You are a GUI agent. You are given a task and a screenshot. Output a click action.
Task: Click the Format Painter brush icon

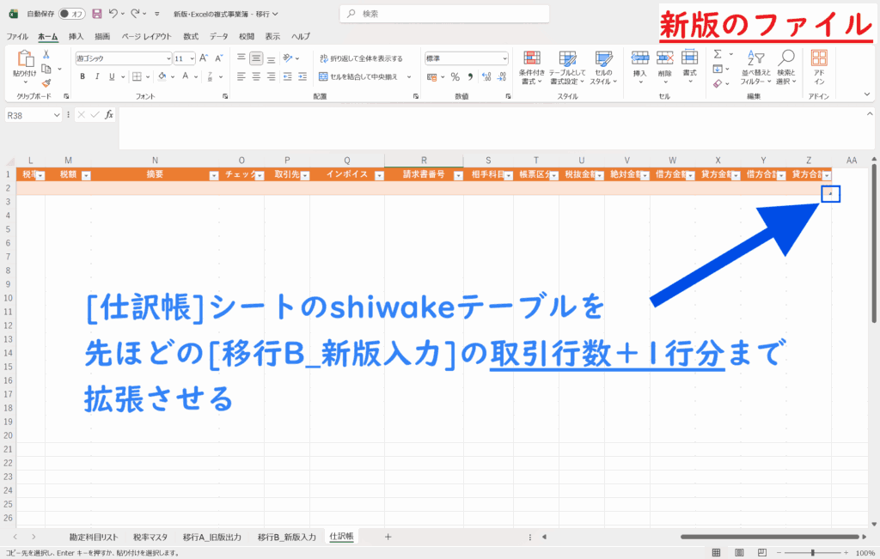pos(46,84)
